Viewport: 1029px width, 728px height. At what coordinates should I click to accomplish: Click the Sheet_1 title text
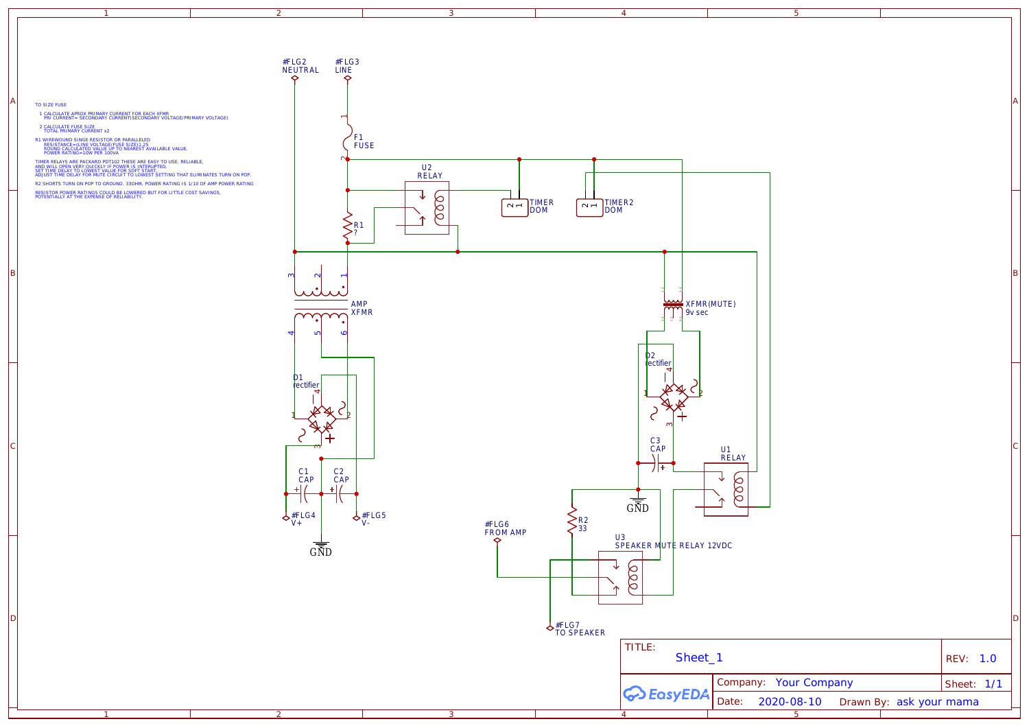[699, 657]
